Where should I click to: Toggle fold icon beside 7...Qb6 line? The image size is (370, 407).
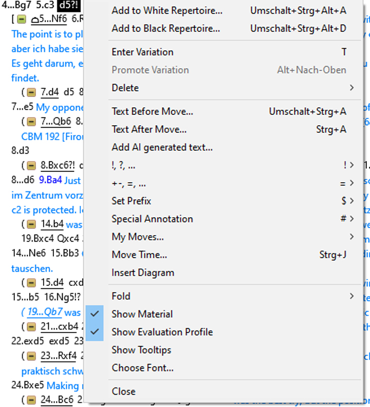tap(31, 122)
